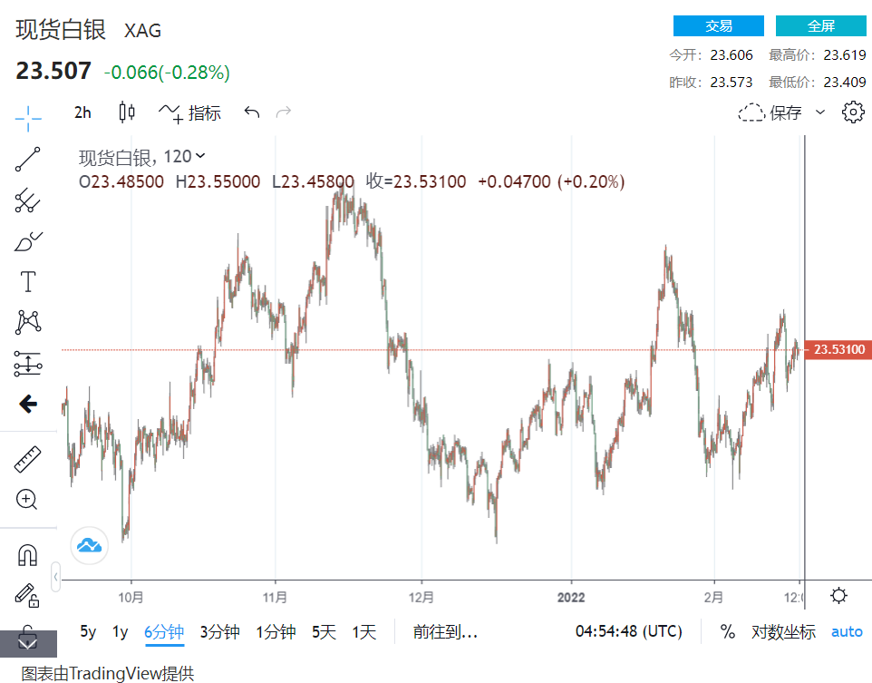Viewport: 872px width, 683px height.
Task: Toggle auto scale mode
Action: pyautogui.click(x=848, y=632)
